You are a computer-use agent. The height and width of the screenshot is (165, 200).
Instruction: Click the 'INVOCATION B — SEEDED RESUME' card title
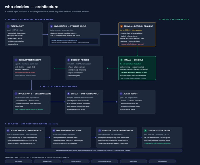pyautogui.click(x=35, y=94)
